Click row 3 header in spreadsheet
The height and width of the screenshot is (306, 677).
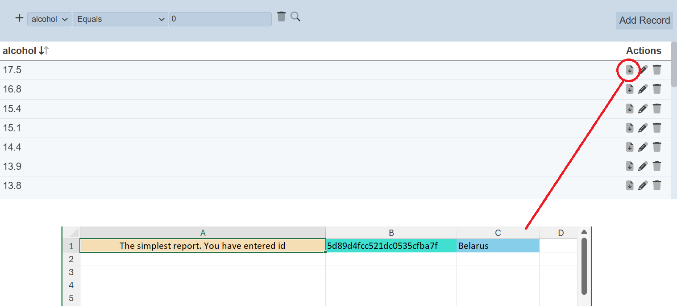tap(71, 272)
